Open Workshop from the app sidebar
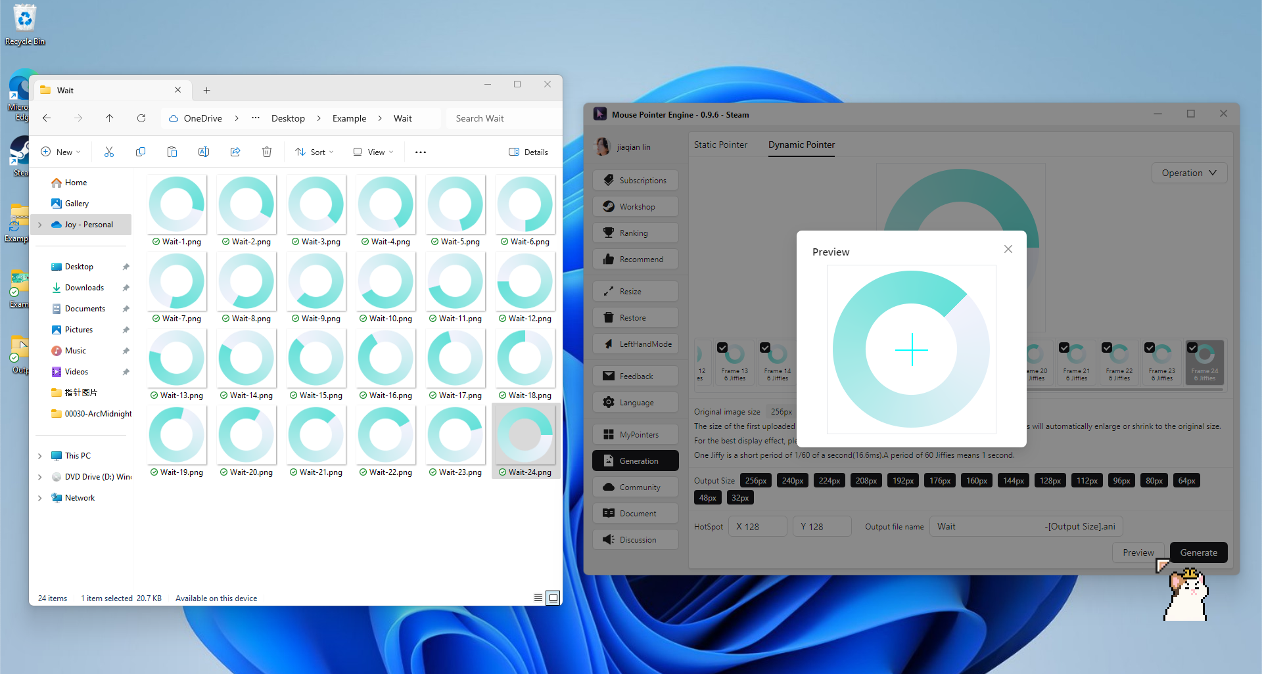This screenshot has height=674, width=1262. point(636,207)
